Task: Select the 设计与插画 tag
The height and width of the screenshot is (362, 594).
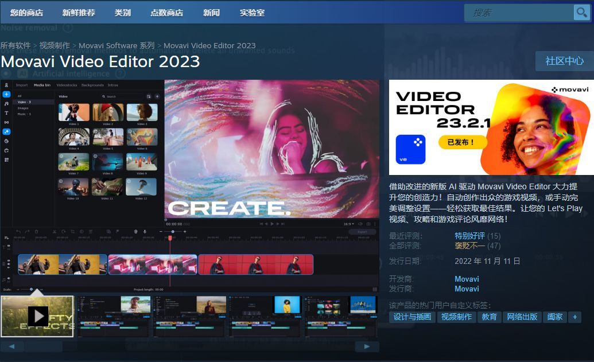Action: pyautogui.click(x=412, y=317)
